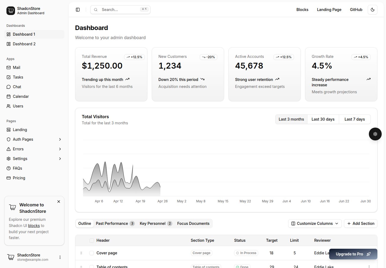Select Dashboard 1 in sidebar
Screen dimensions: 386x268
pos(34,34)
